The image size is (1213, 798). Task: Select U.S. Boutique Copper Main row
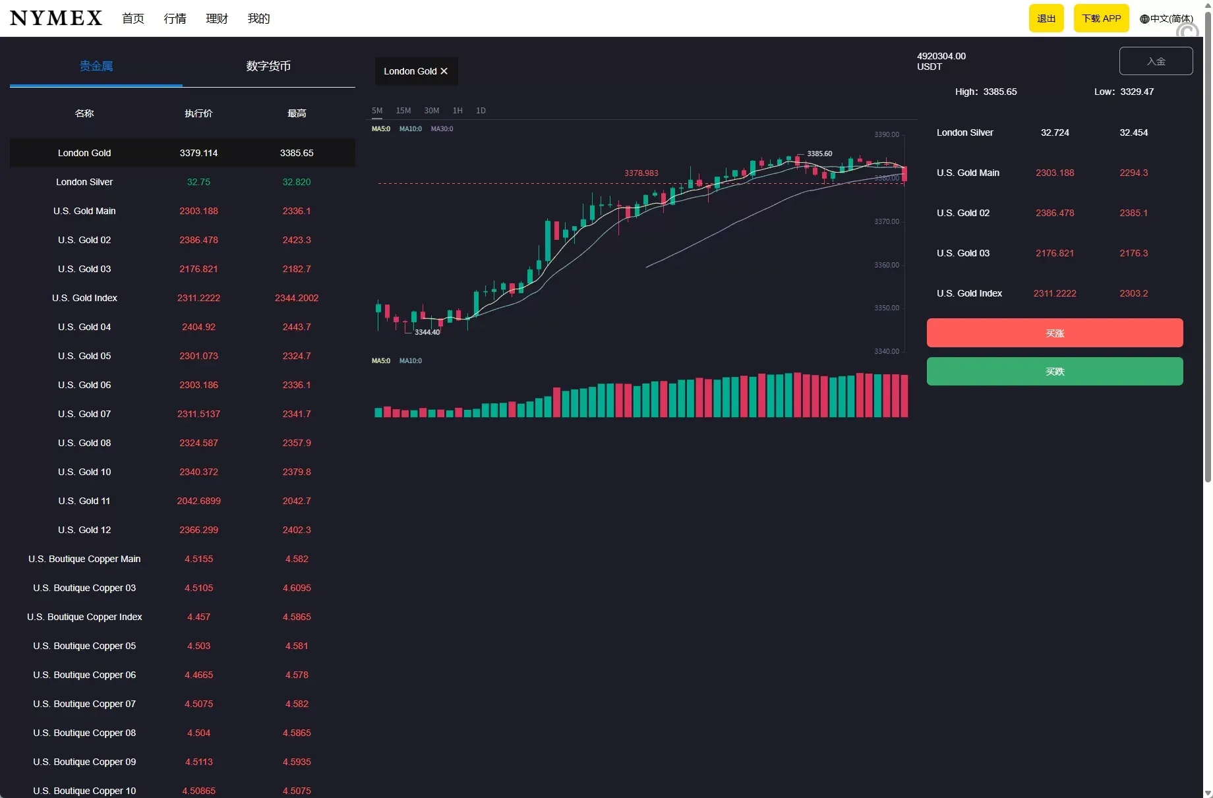[x=84, y=559]
